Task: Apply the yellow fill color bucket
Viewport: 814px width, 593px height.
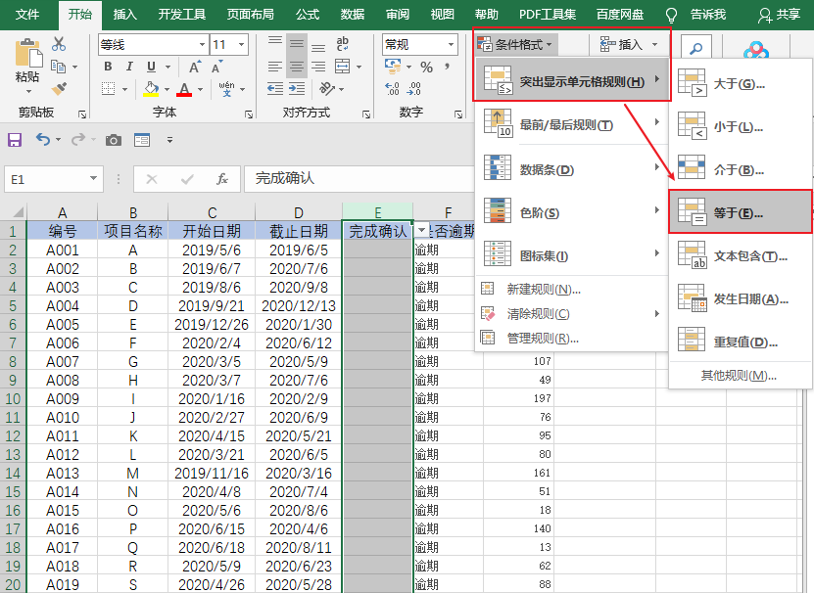Action: (x=151, y=89)
